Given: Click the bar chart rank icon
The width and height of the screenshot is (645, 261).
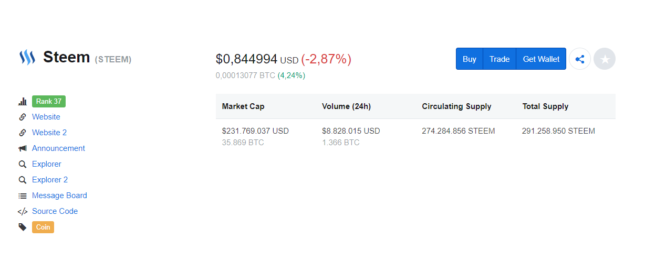Looking at the screenshot, I should [x=23, y=102].
